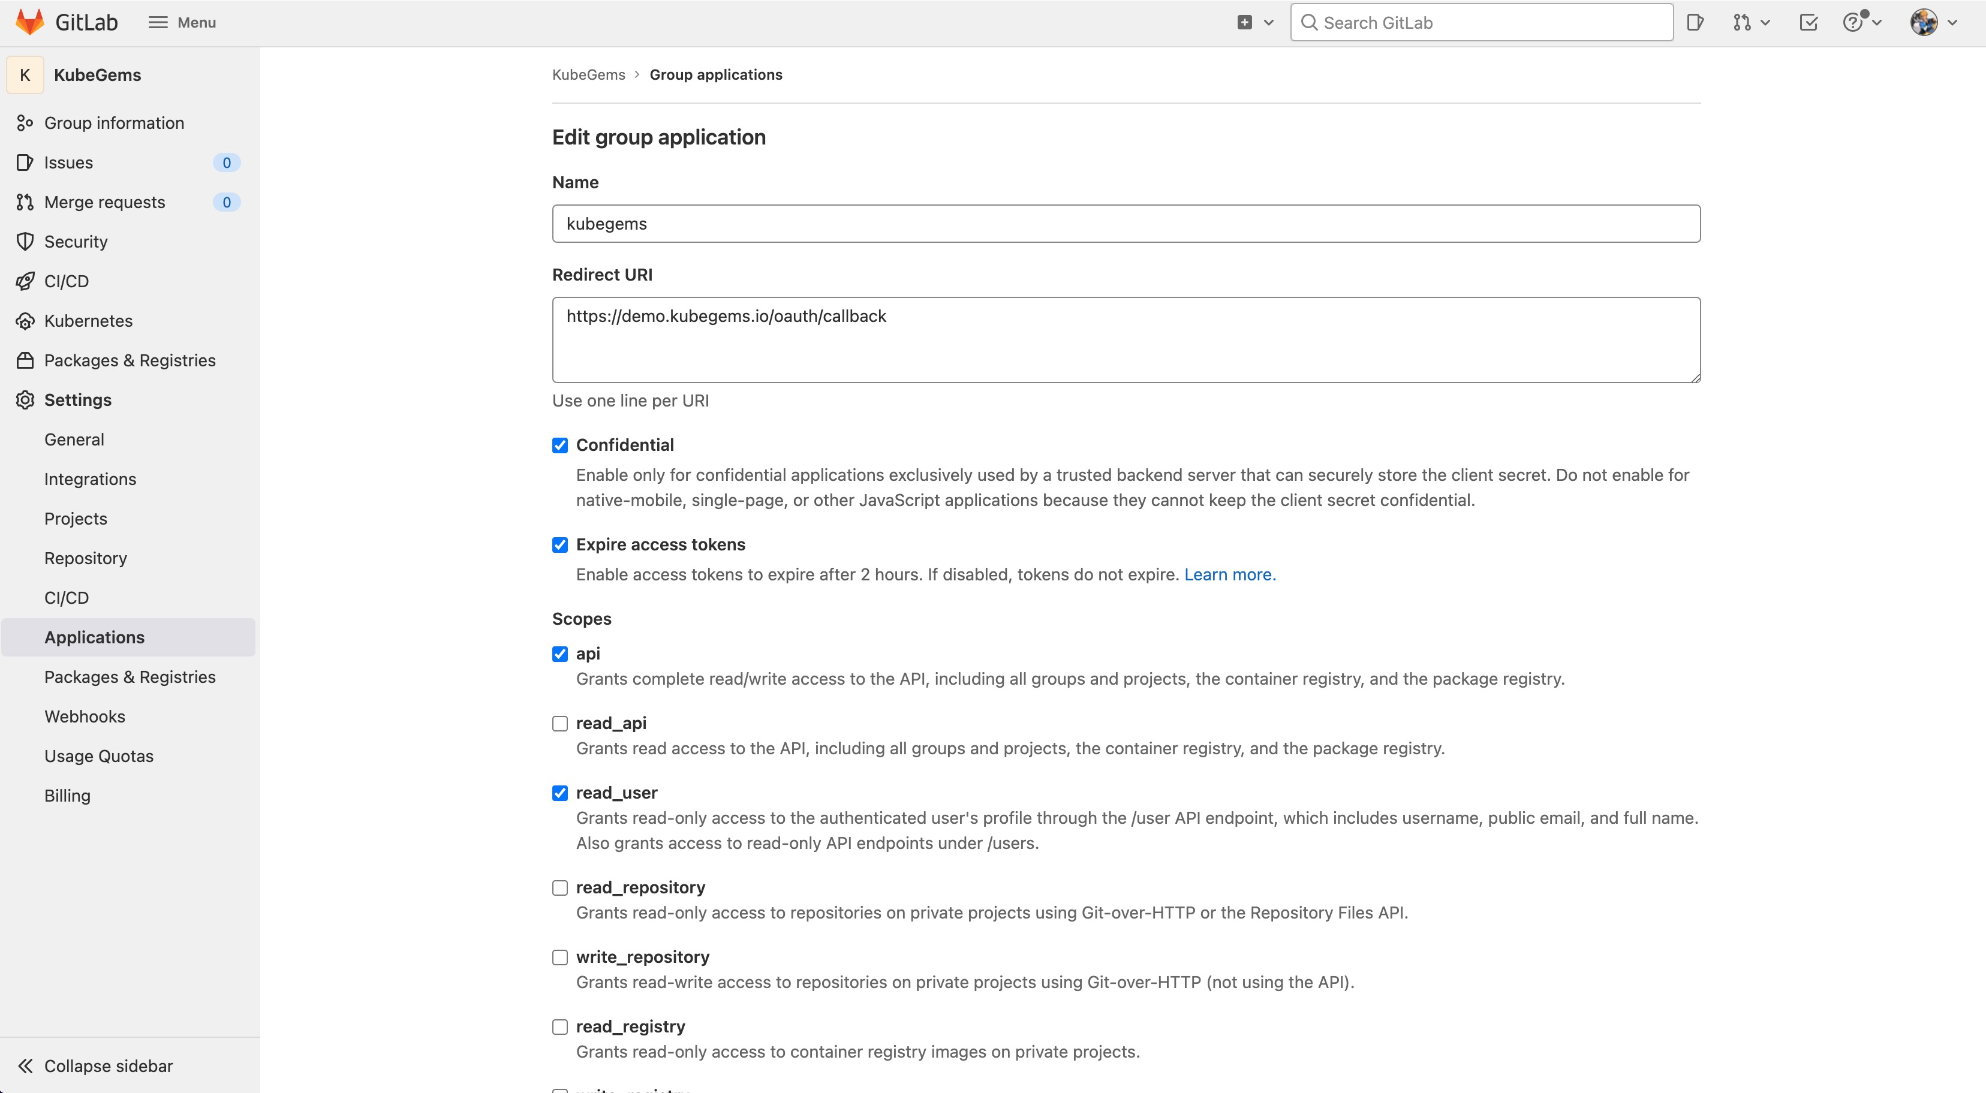Click the Merge requests sidebar icon
The width and height of the screenshot is (1986, 1093).
(25, 202)
